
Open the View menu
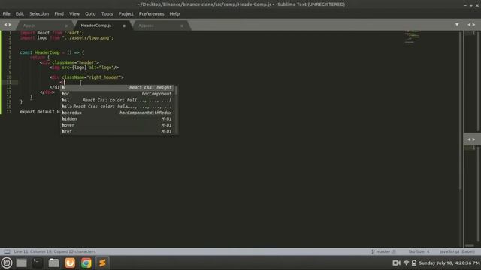pos(74,13)
